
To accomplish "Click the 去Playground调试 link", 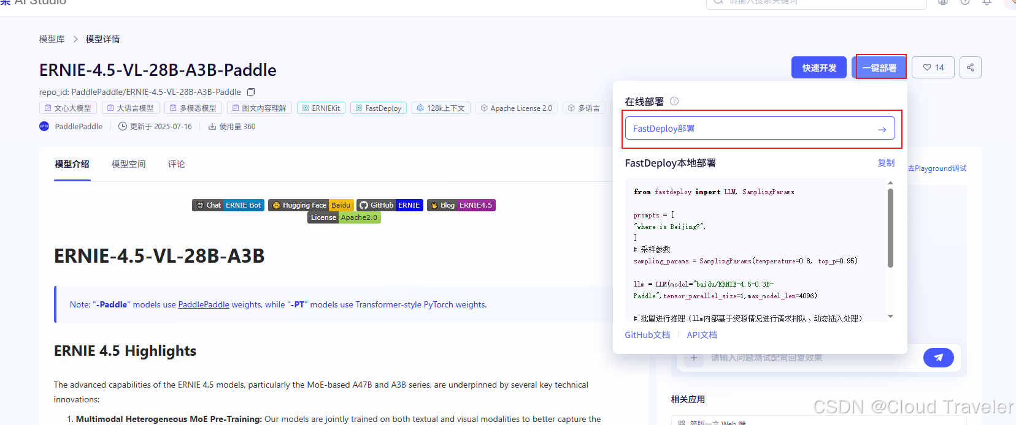I will point(937,168).
